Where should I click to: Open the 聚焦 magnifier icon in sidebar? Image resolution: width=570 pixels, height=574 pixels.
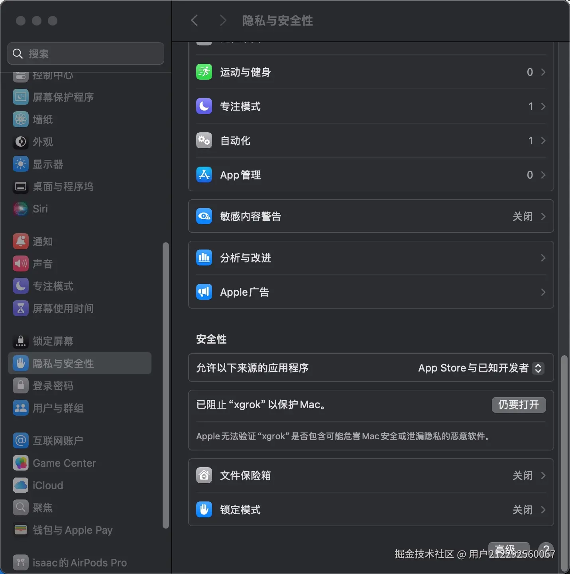[21, 507]
